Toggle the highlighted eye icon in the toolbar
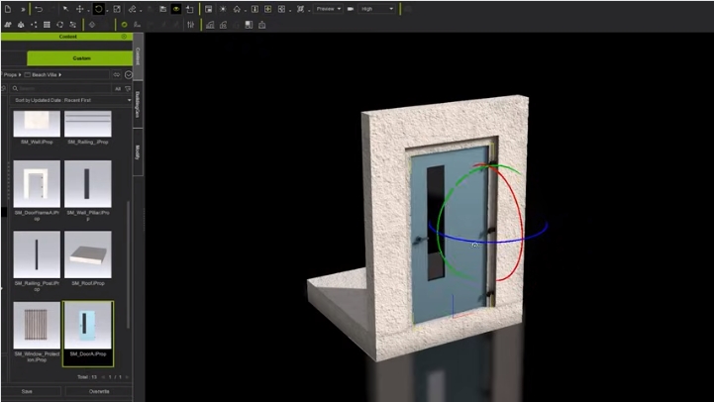Screen dimensions: 714x402 point(176,9)
